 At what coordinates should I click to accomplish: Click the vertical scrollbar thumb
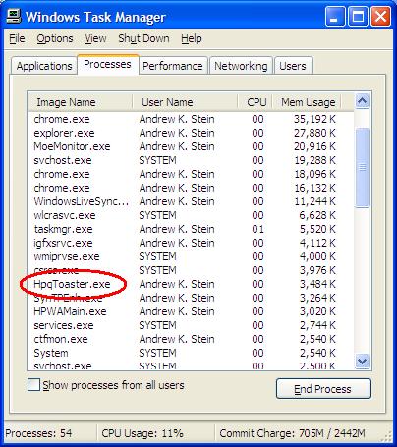362,168
